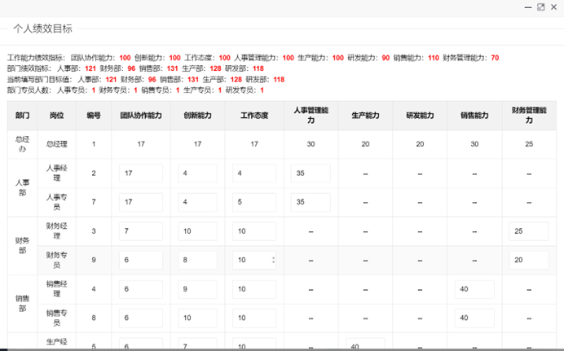Image resolution: width=564 pixels, height=351 pixels.
Task: Edit 销售经理 销售能力 field showing 40
Action: click(x=474, y=289)
